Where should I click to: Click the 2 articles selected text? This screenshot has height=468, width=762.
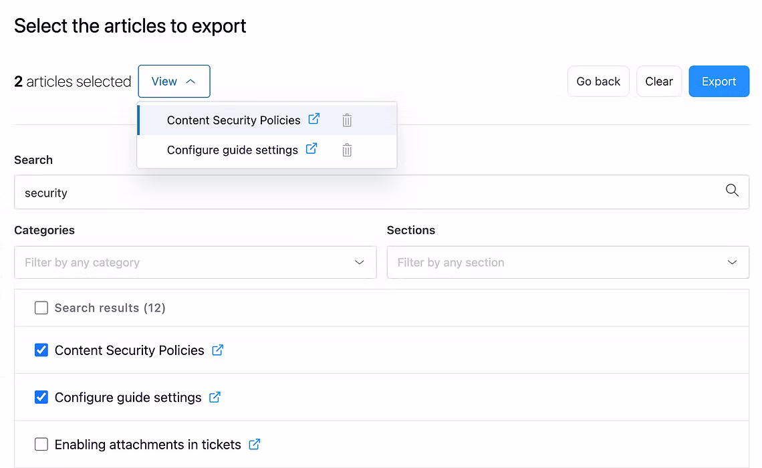(x=73, y=81)
